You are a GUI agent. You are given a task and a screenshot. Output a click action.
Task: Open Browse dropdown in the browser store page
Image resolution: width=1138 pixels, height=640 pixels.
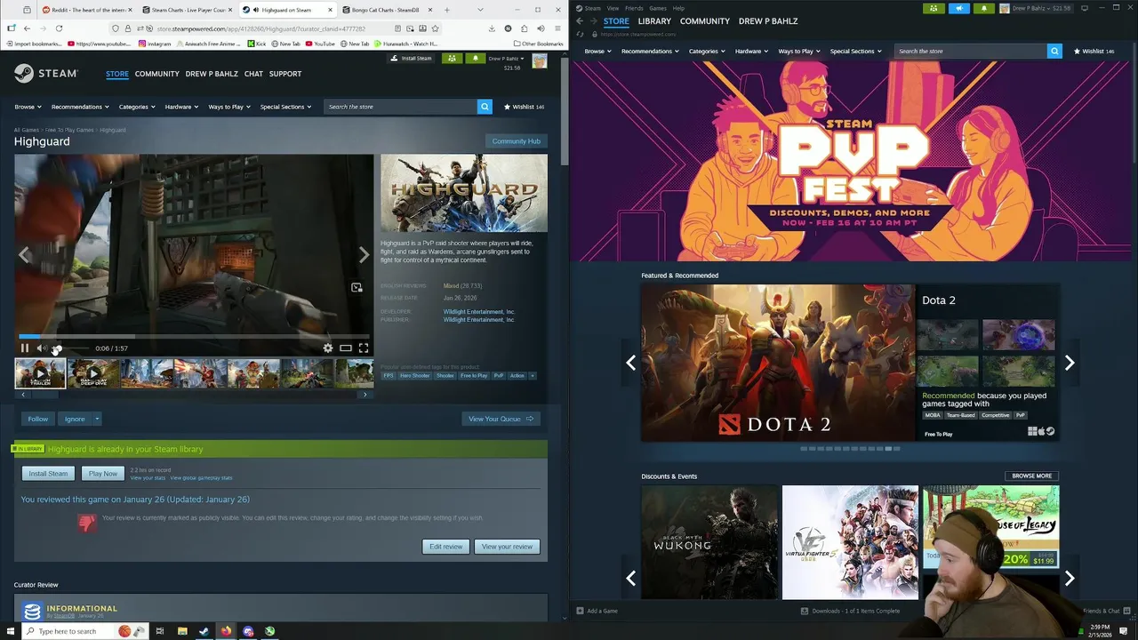click(28, 107)
